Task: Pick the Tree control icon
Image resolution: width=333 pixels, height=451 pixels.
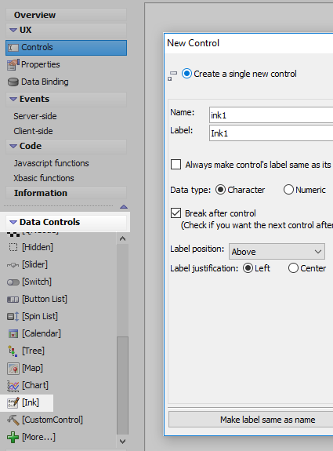Action: 13,351
